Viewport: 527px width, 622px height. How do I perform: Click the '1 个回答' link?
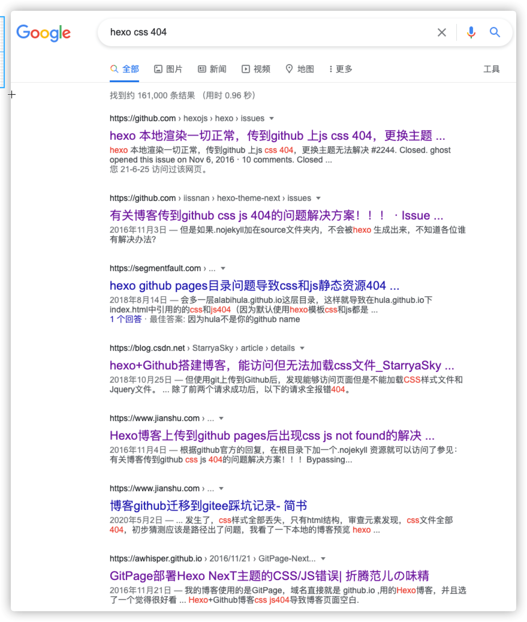126,319
